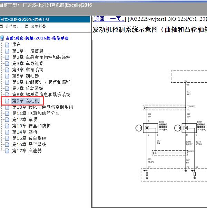Click the page icon beside 第9章 发动机
This screenshot has width=207, height=208.
coord(7,101)
